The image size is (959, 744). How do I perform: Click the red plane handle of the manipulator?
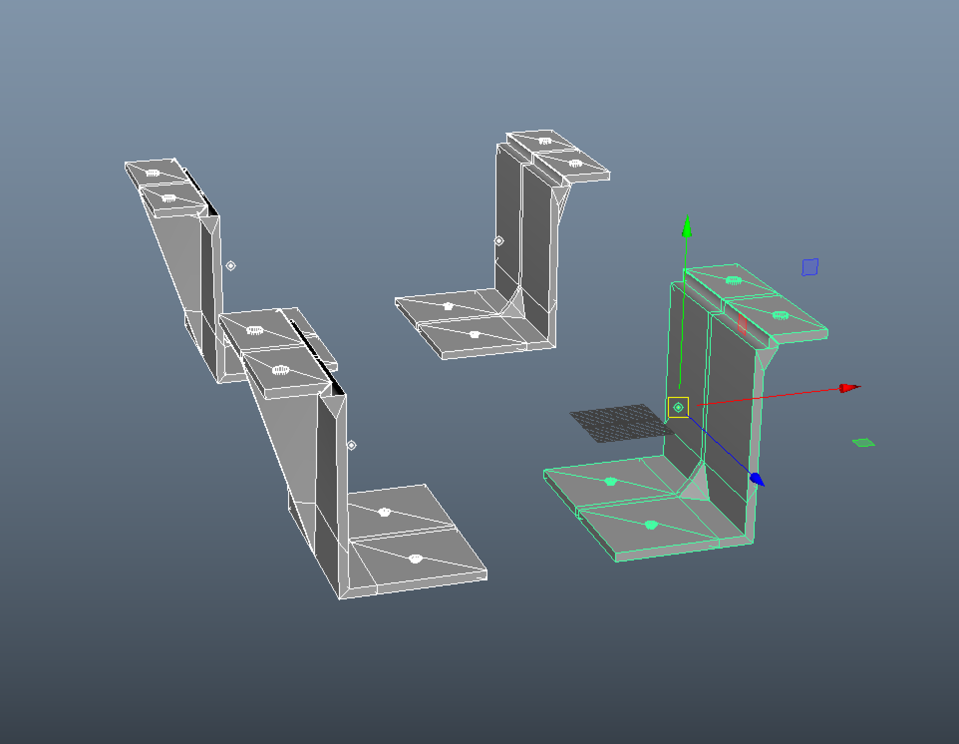tap(742, 325)
